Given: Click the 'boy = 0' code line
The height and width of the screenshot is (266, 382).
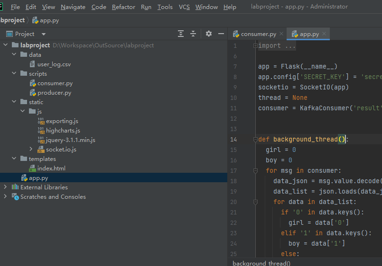Looking at the screenshot, I should point(279,160).
